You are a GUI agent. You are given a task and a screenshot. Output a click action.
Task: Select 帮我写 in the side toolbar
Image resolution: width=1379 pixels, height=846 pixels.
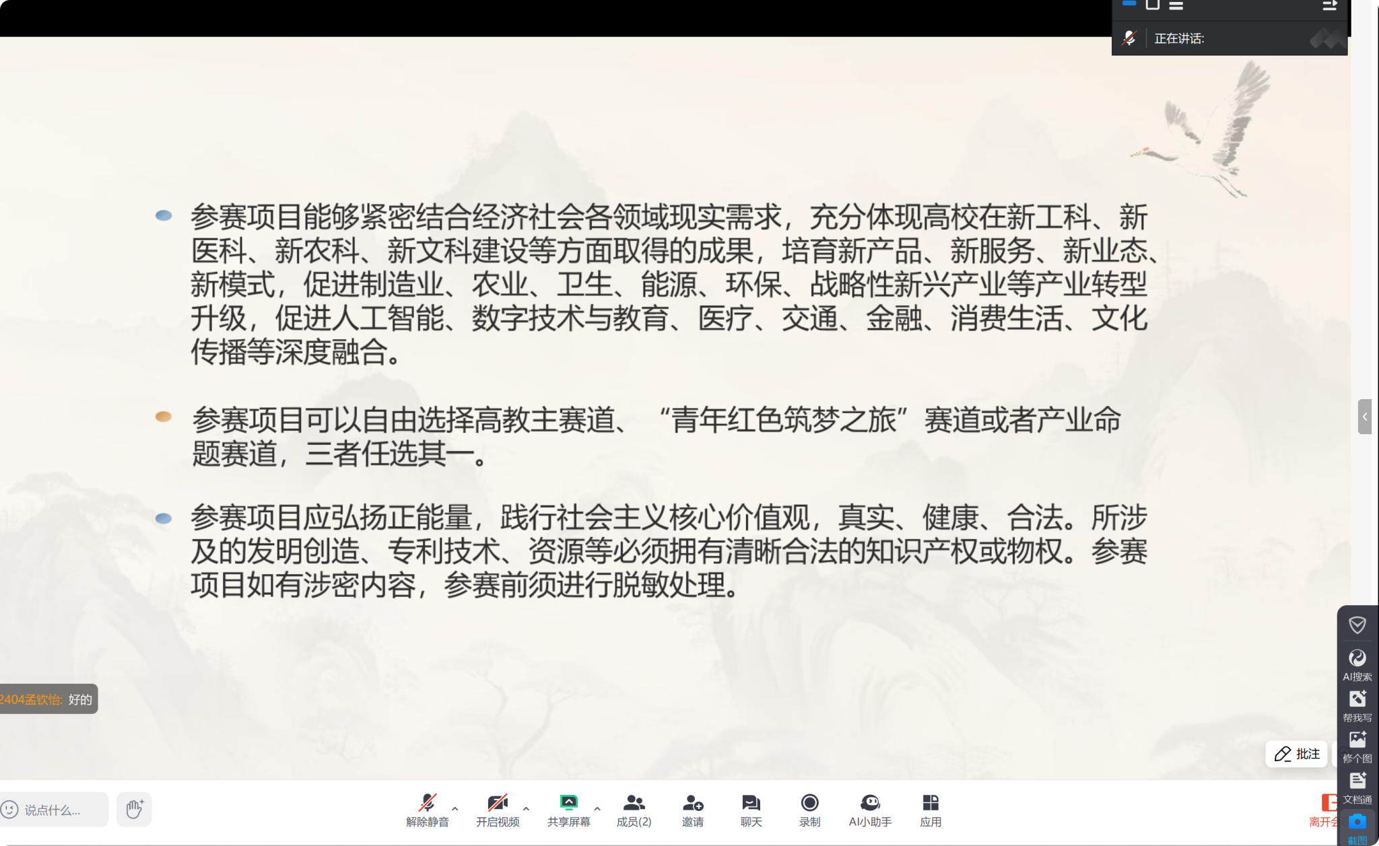(1357, 705)
